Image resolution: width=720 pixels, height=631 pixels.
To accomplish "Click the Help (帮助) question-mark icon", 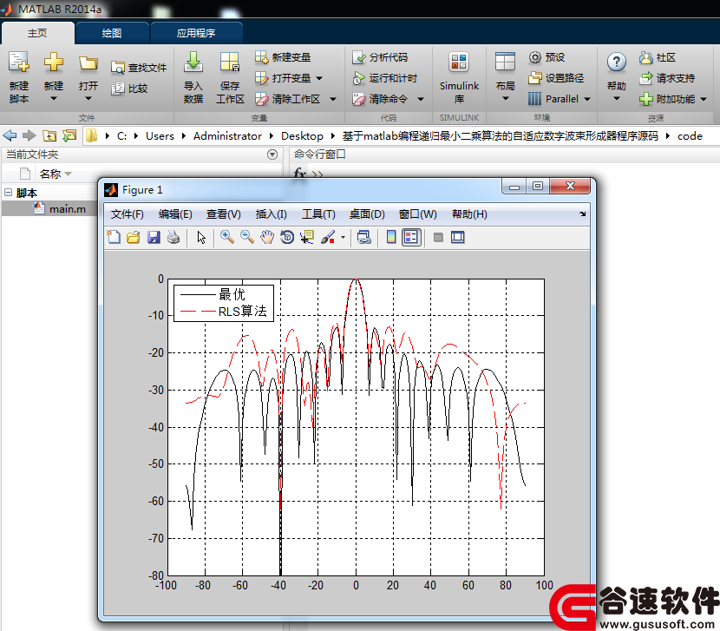I will click(x=616, y=62).
